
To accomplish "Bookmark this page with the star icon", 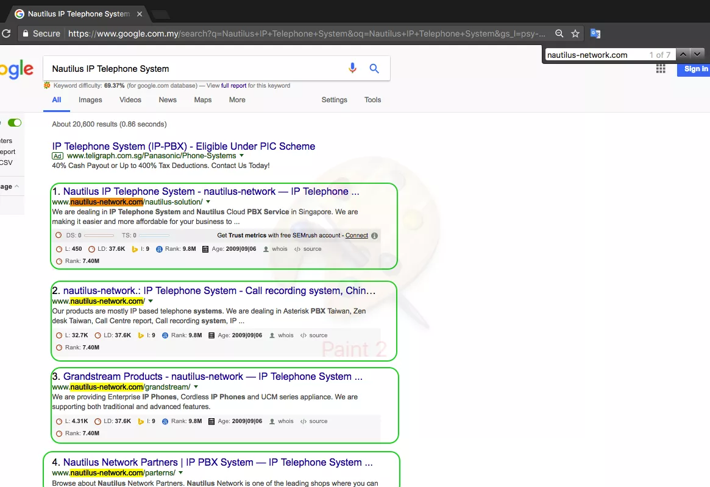I will pyautogui.click(x=575, y=33).
